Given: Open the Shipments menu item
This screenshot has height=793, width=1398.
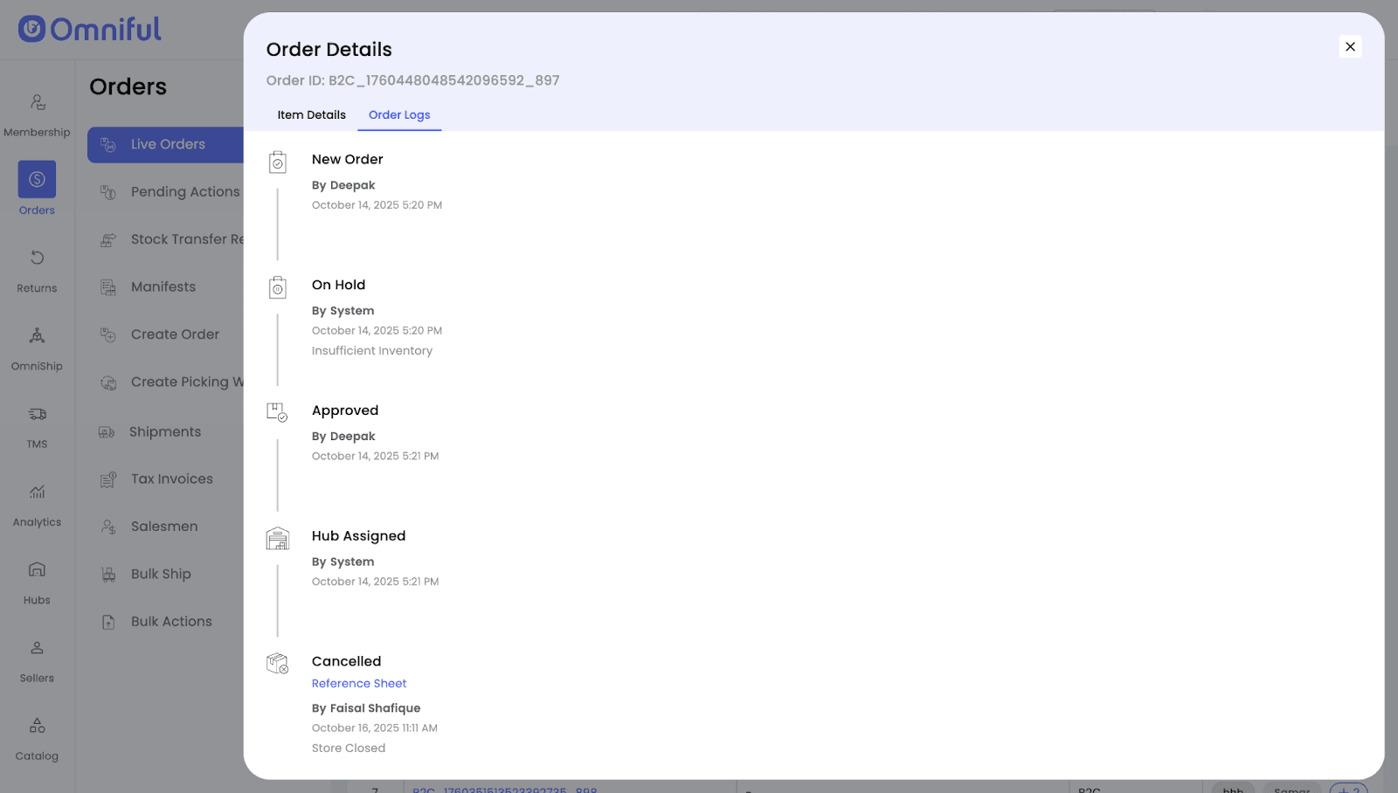Looking at the screenshot, I should [x=165, y=432].
